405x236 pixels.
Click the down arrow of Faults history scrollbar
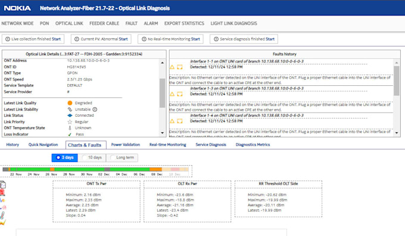pyautogui.click(x=397, y=133)
